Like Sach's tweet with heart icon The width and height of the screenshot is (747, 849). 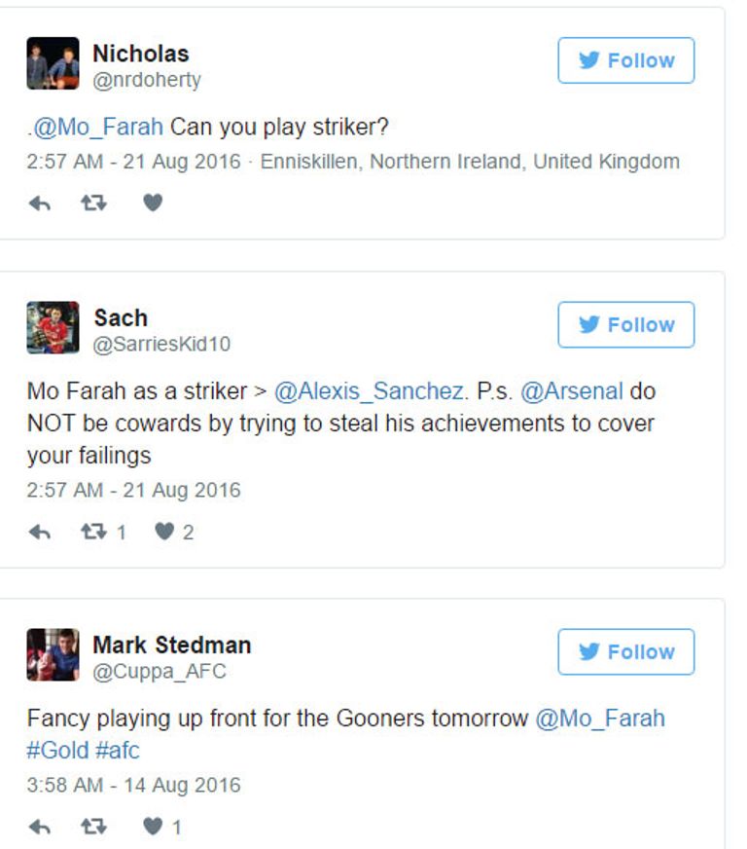point(165,533)
